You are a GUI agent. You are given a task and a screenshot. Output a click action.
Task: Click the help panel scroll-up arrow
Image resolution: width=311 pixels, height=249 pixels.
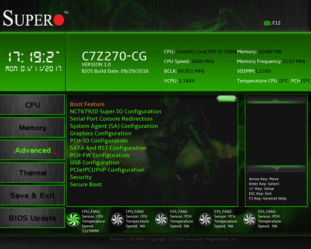click(x=276, y=100)
